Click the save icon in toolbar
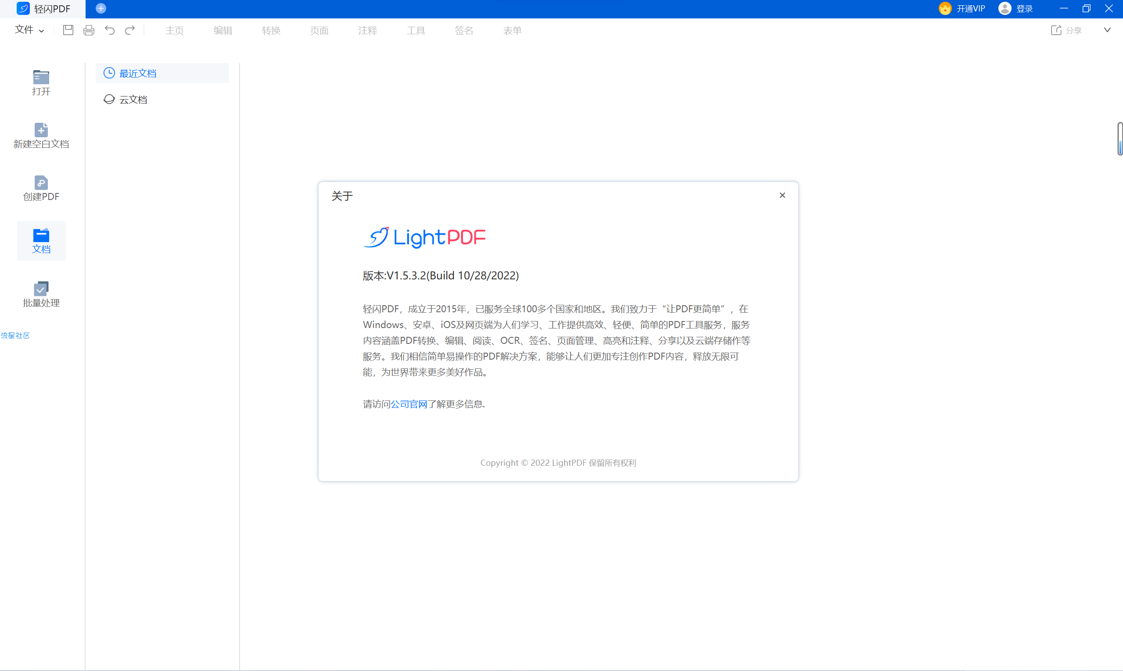Viewport: 1123px width, 671px height. click(x=68, y=30)
